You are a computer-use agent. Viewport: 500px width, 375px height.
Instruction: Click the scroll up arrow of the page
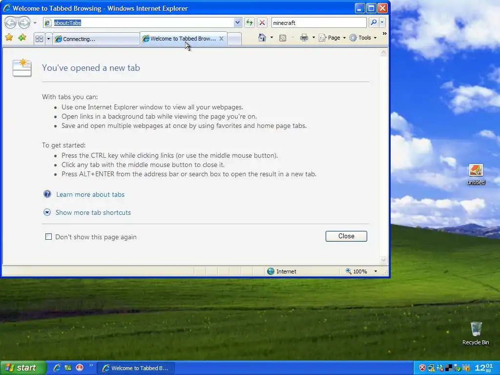[x=384, y=53]
